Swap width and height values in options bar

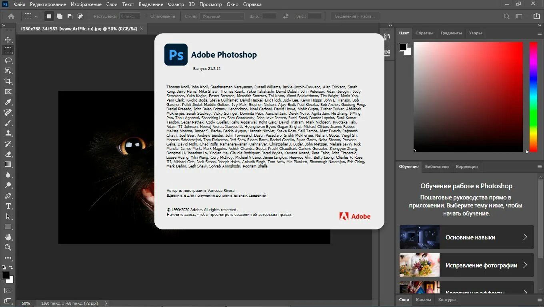pos(286,16)
